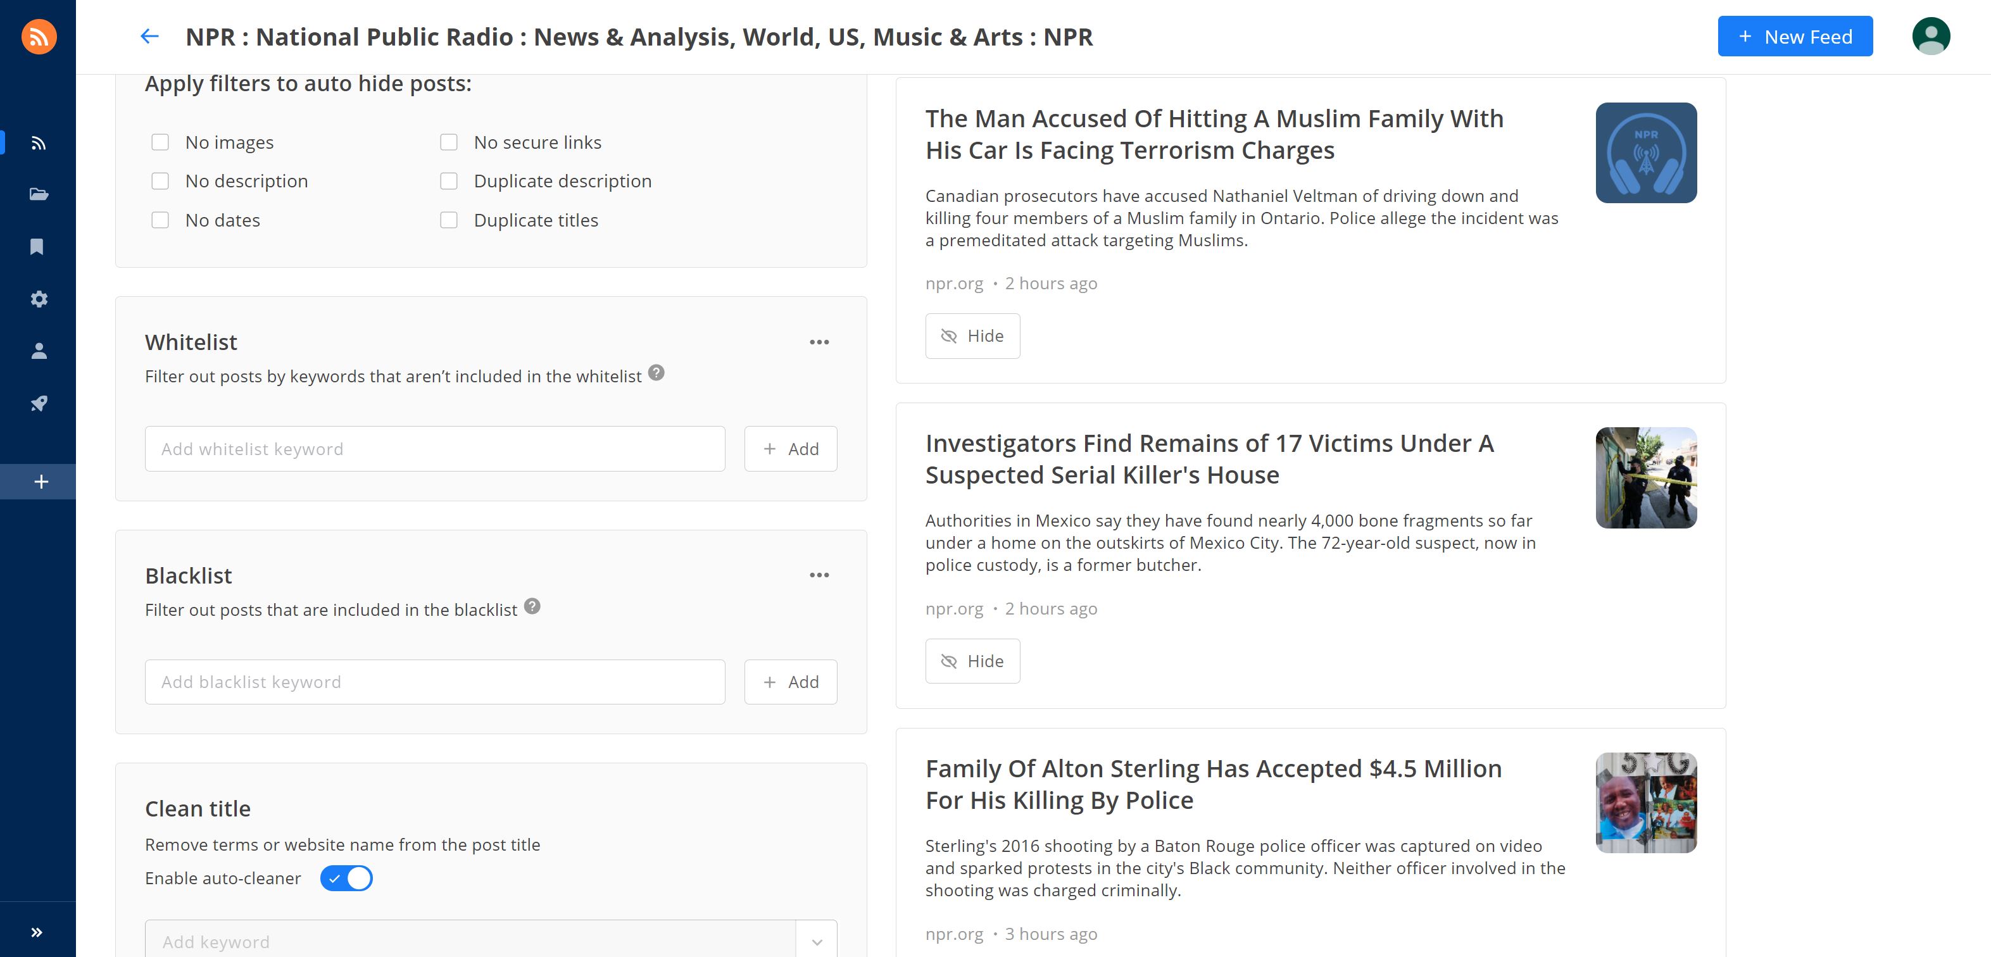
Task: Click the plus icon in sidebar
Action: (41, 482)
